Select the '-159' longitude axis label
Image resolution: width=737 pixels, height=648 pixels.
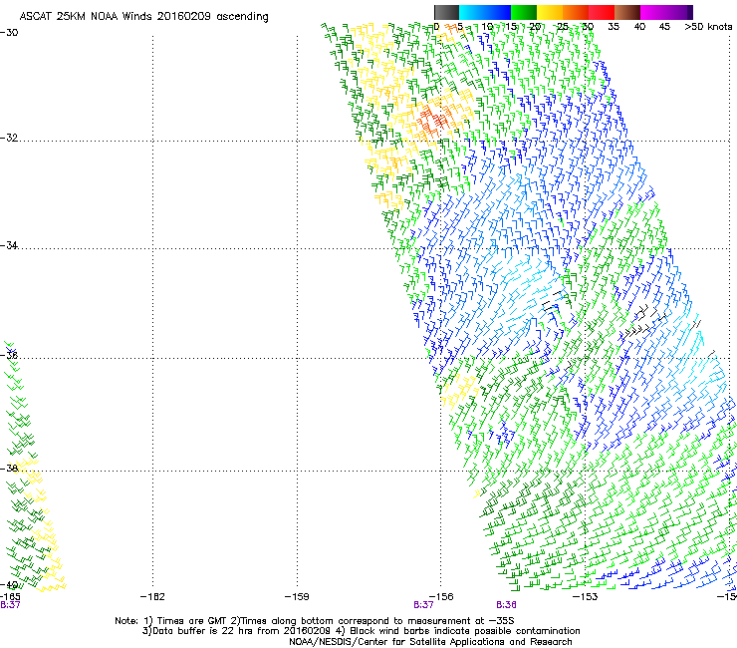(297, 597)
